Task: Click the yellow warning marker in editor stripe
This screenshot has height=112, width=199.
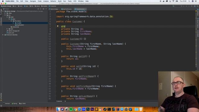Action: click(x=196, y=11)
